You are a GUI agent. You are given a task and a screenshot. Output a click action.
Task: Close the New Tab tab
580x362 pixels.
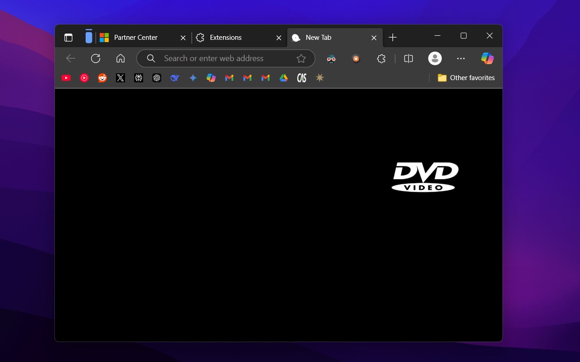tap(374, 38)
